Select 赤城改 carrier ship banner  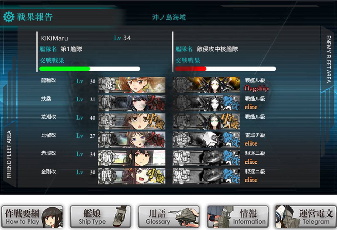132,158
